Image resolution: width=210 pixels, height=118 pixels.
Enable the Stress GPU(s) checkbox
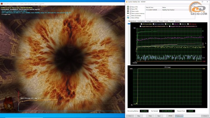131,18
